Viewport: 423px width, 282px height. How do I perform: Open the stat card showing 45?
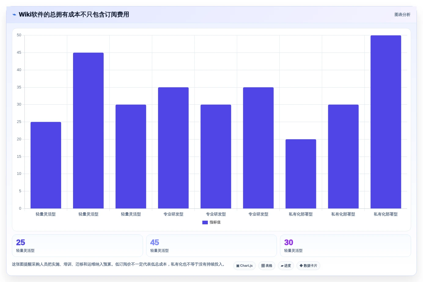[x=211, y=246]
